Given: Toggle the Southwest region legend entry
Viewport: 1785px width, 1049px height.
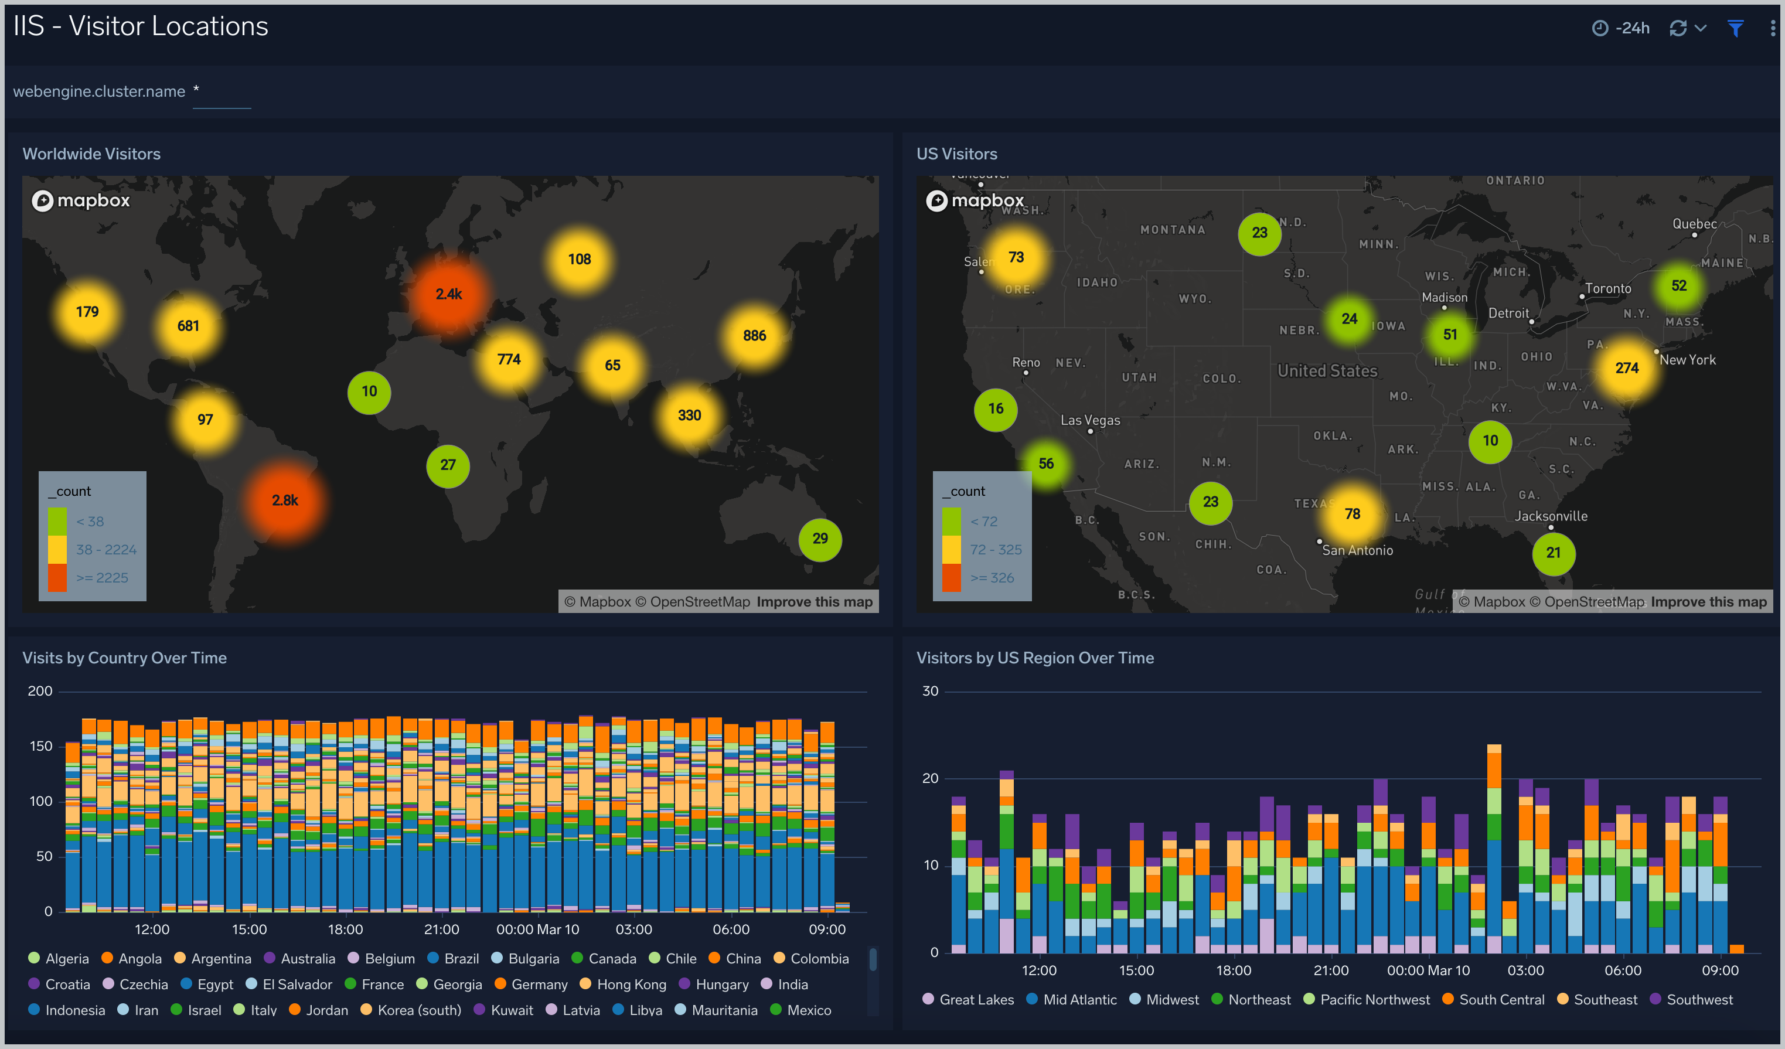Looking at the screenshot, I should (x=1691, y=999).
